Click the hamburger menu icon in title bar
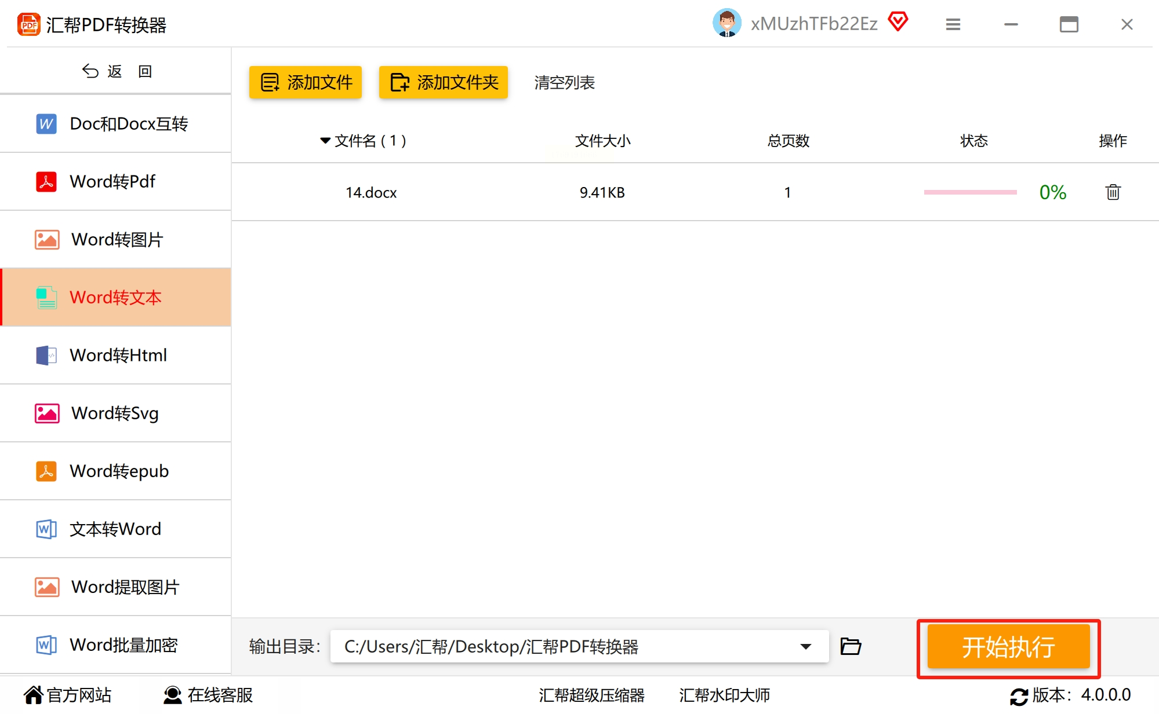This screenshot has height=714, width=1159. (x=953, y=24)
